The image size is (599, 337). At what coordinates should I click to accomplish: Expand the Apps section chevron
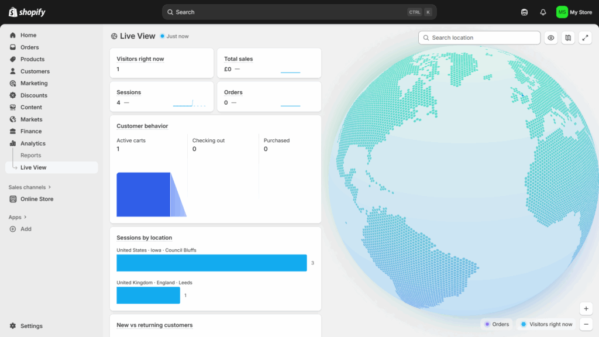coord(26,217)
